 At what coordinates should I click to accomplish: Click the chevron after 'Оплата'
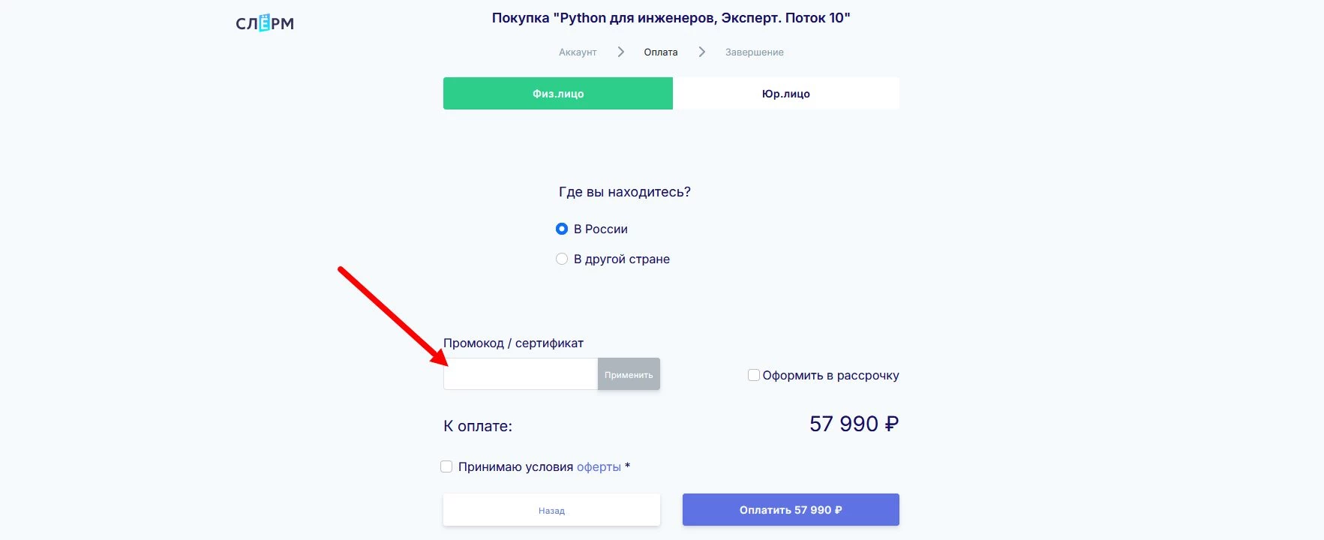tap(701, 52)
